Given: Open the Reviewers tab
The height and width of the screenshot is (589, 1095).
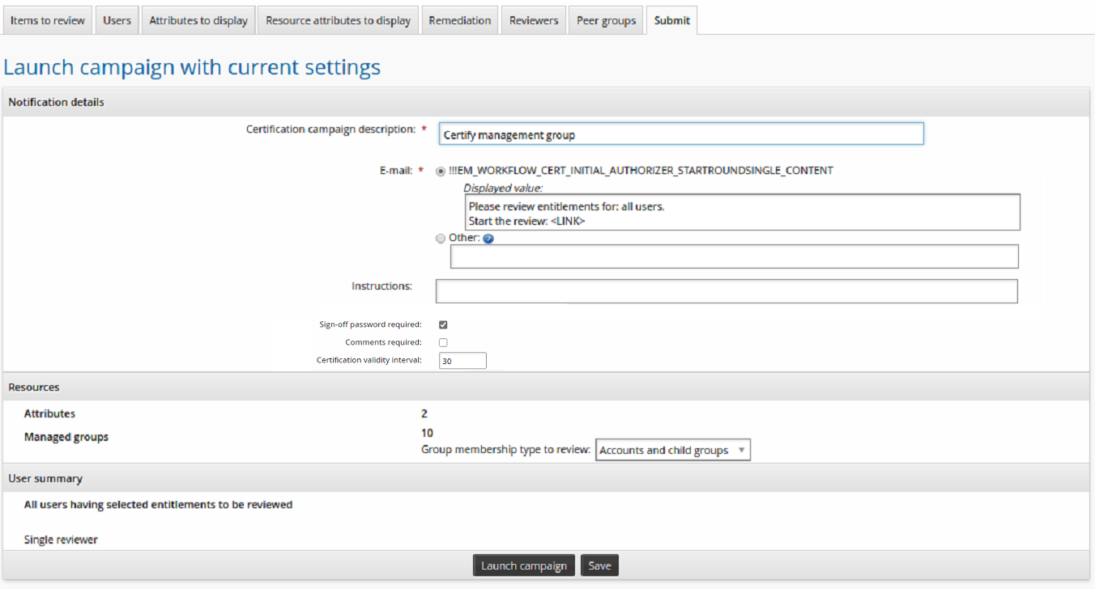Looking at the screenshot, I should click(x=534, y=20).
